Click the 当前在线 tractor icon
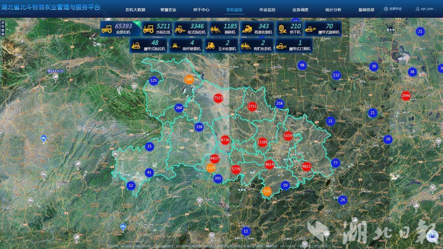 point(148,29)
